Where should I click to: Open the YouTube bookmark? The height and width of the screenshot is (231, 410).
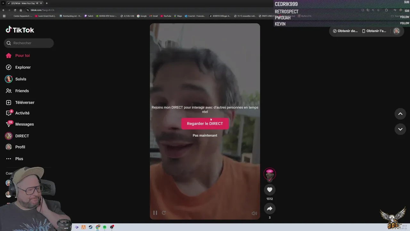[x=166, y=16]
